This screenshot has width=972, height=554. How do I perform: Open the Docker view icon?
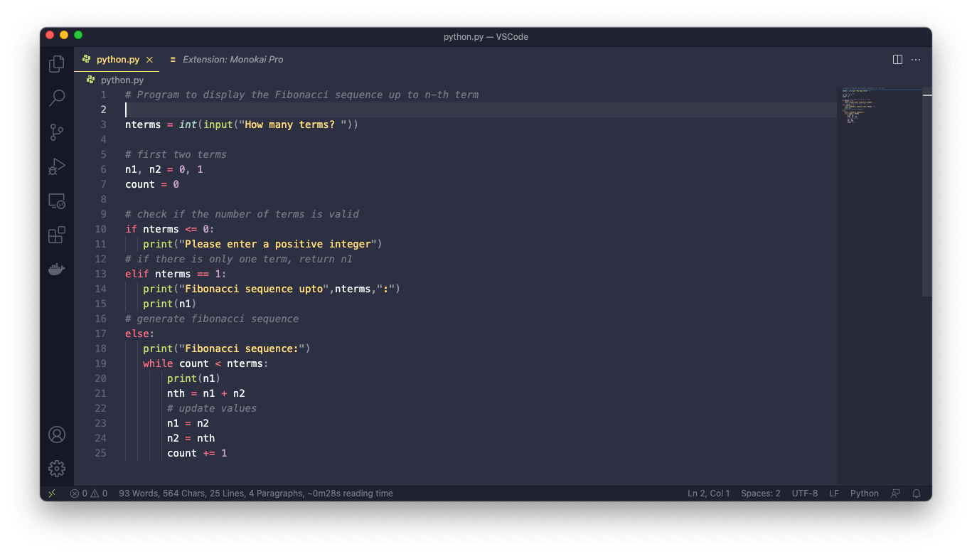point(57,270)
